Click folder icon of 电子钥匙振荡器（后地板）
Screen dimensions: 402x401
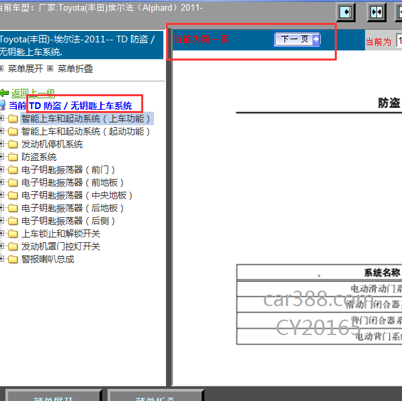pyautogui.click(x=13, y=208)
